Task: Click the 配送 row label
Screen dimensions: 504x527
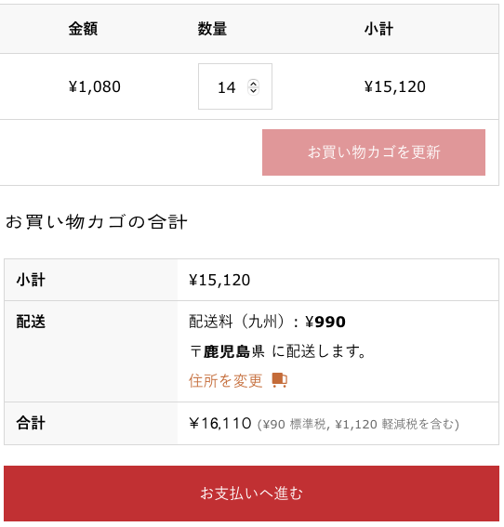Action: (x=31, y=322)
